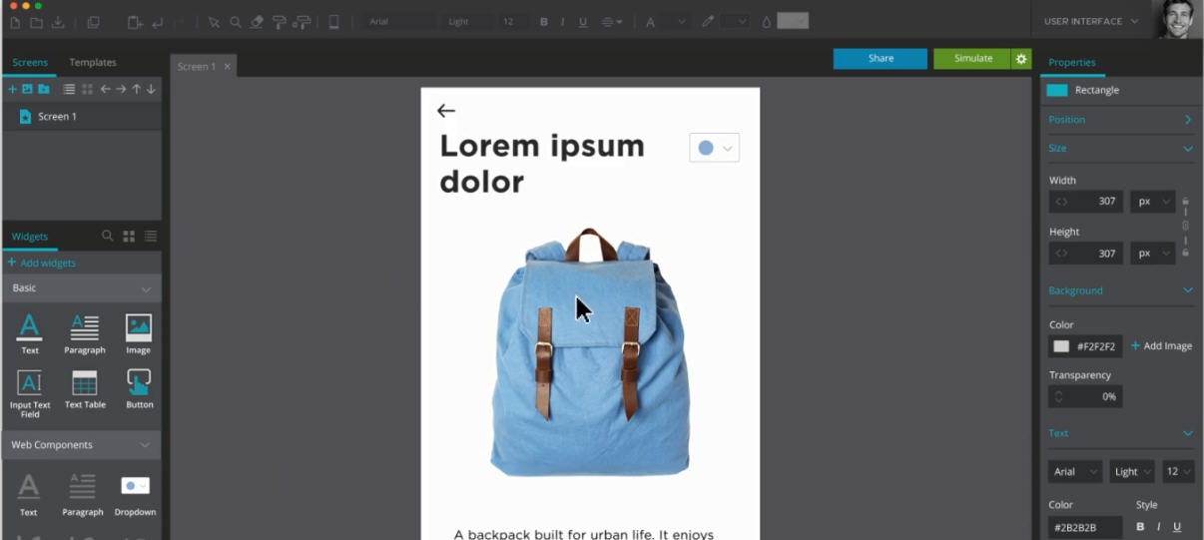This screenshot has height=540, width=1204.
Task: Open the Arial font dropdown in Properties
Action: (1075, 471)
